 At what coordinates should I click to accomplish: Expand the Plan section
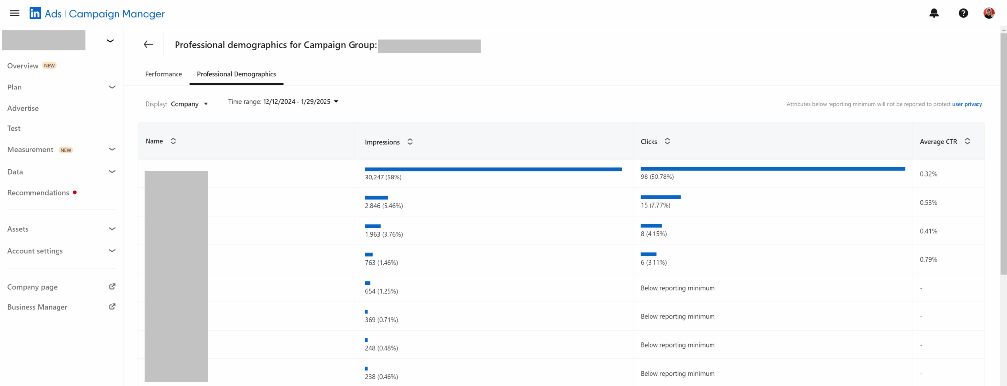point(112,87)
